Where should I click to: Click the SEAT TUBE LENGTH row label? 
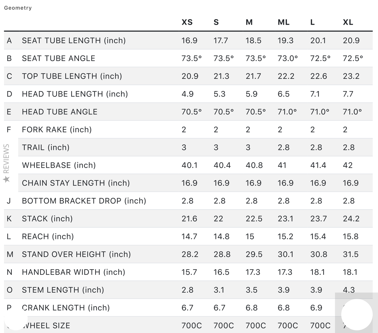(74, 41)
